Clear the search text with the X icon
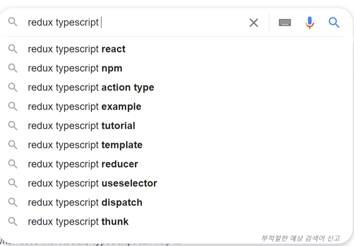This screenshot has height=246, width=354. coord(254,23)
